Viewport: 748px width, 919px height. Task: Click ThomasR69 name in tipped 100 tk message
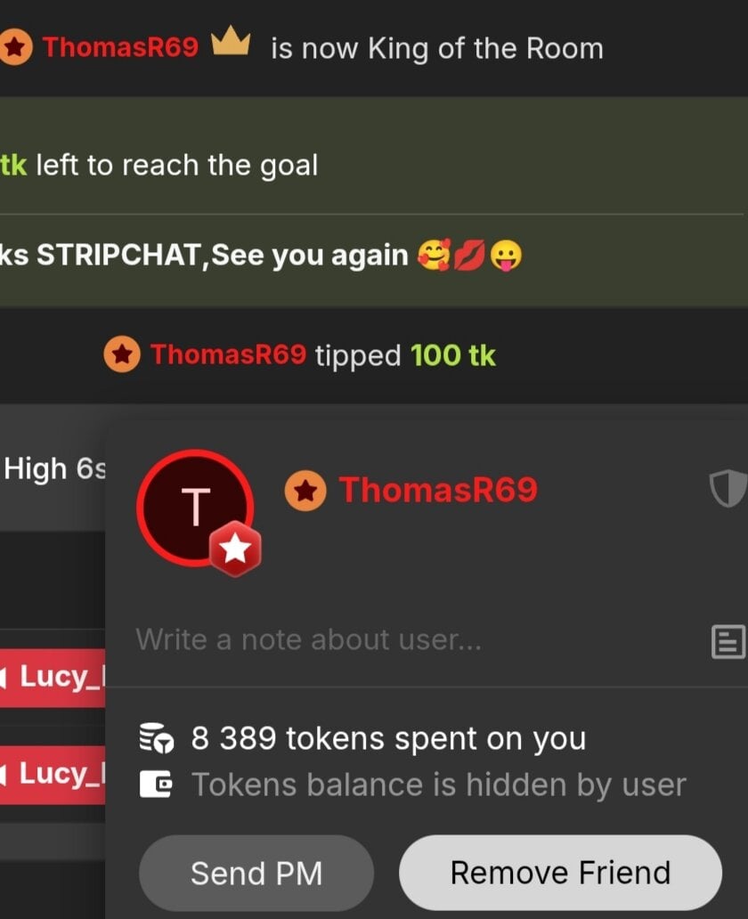[228, 354]
